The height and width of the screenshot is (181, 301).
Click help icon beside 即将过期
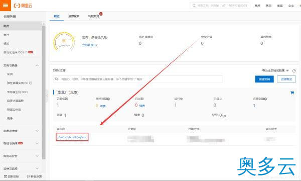[x=108, y=99]
